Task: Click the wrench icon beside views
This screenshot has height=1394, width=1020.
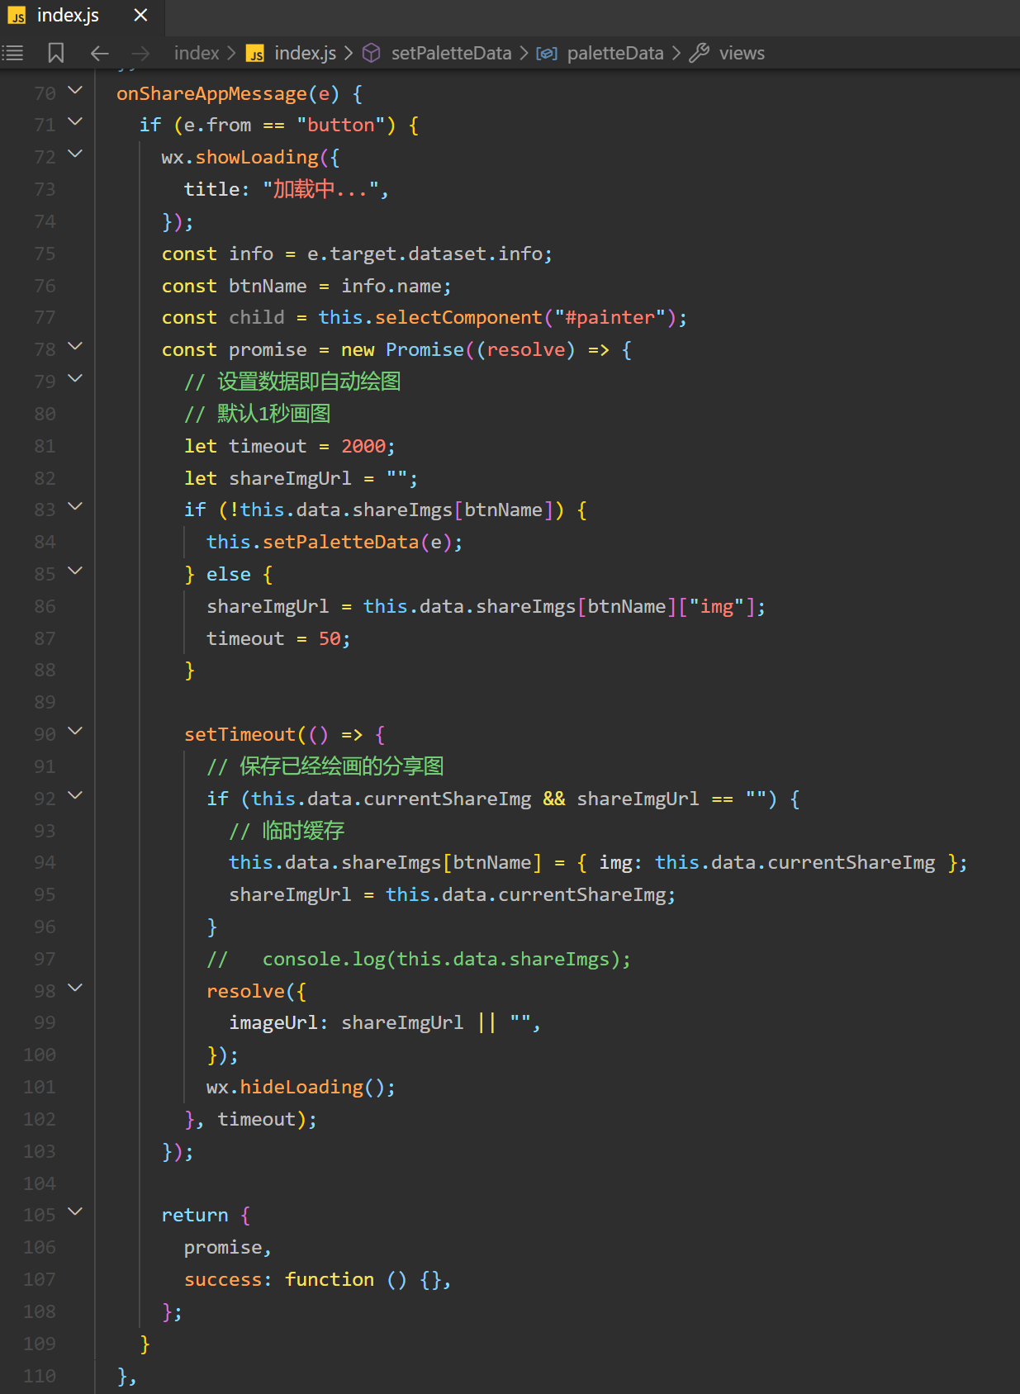Action: click(700, 54)
